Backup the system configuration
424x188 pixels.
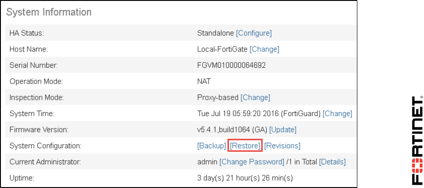click(211, 146)
